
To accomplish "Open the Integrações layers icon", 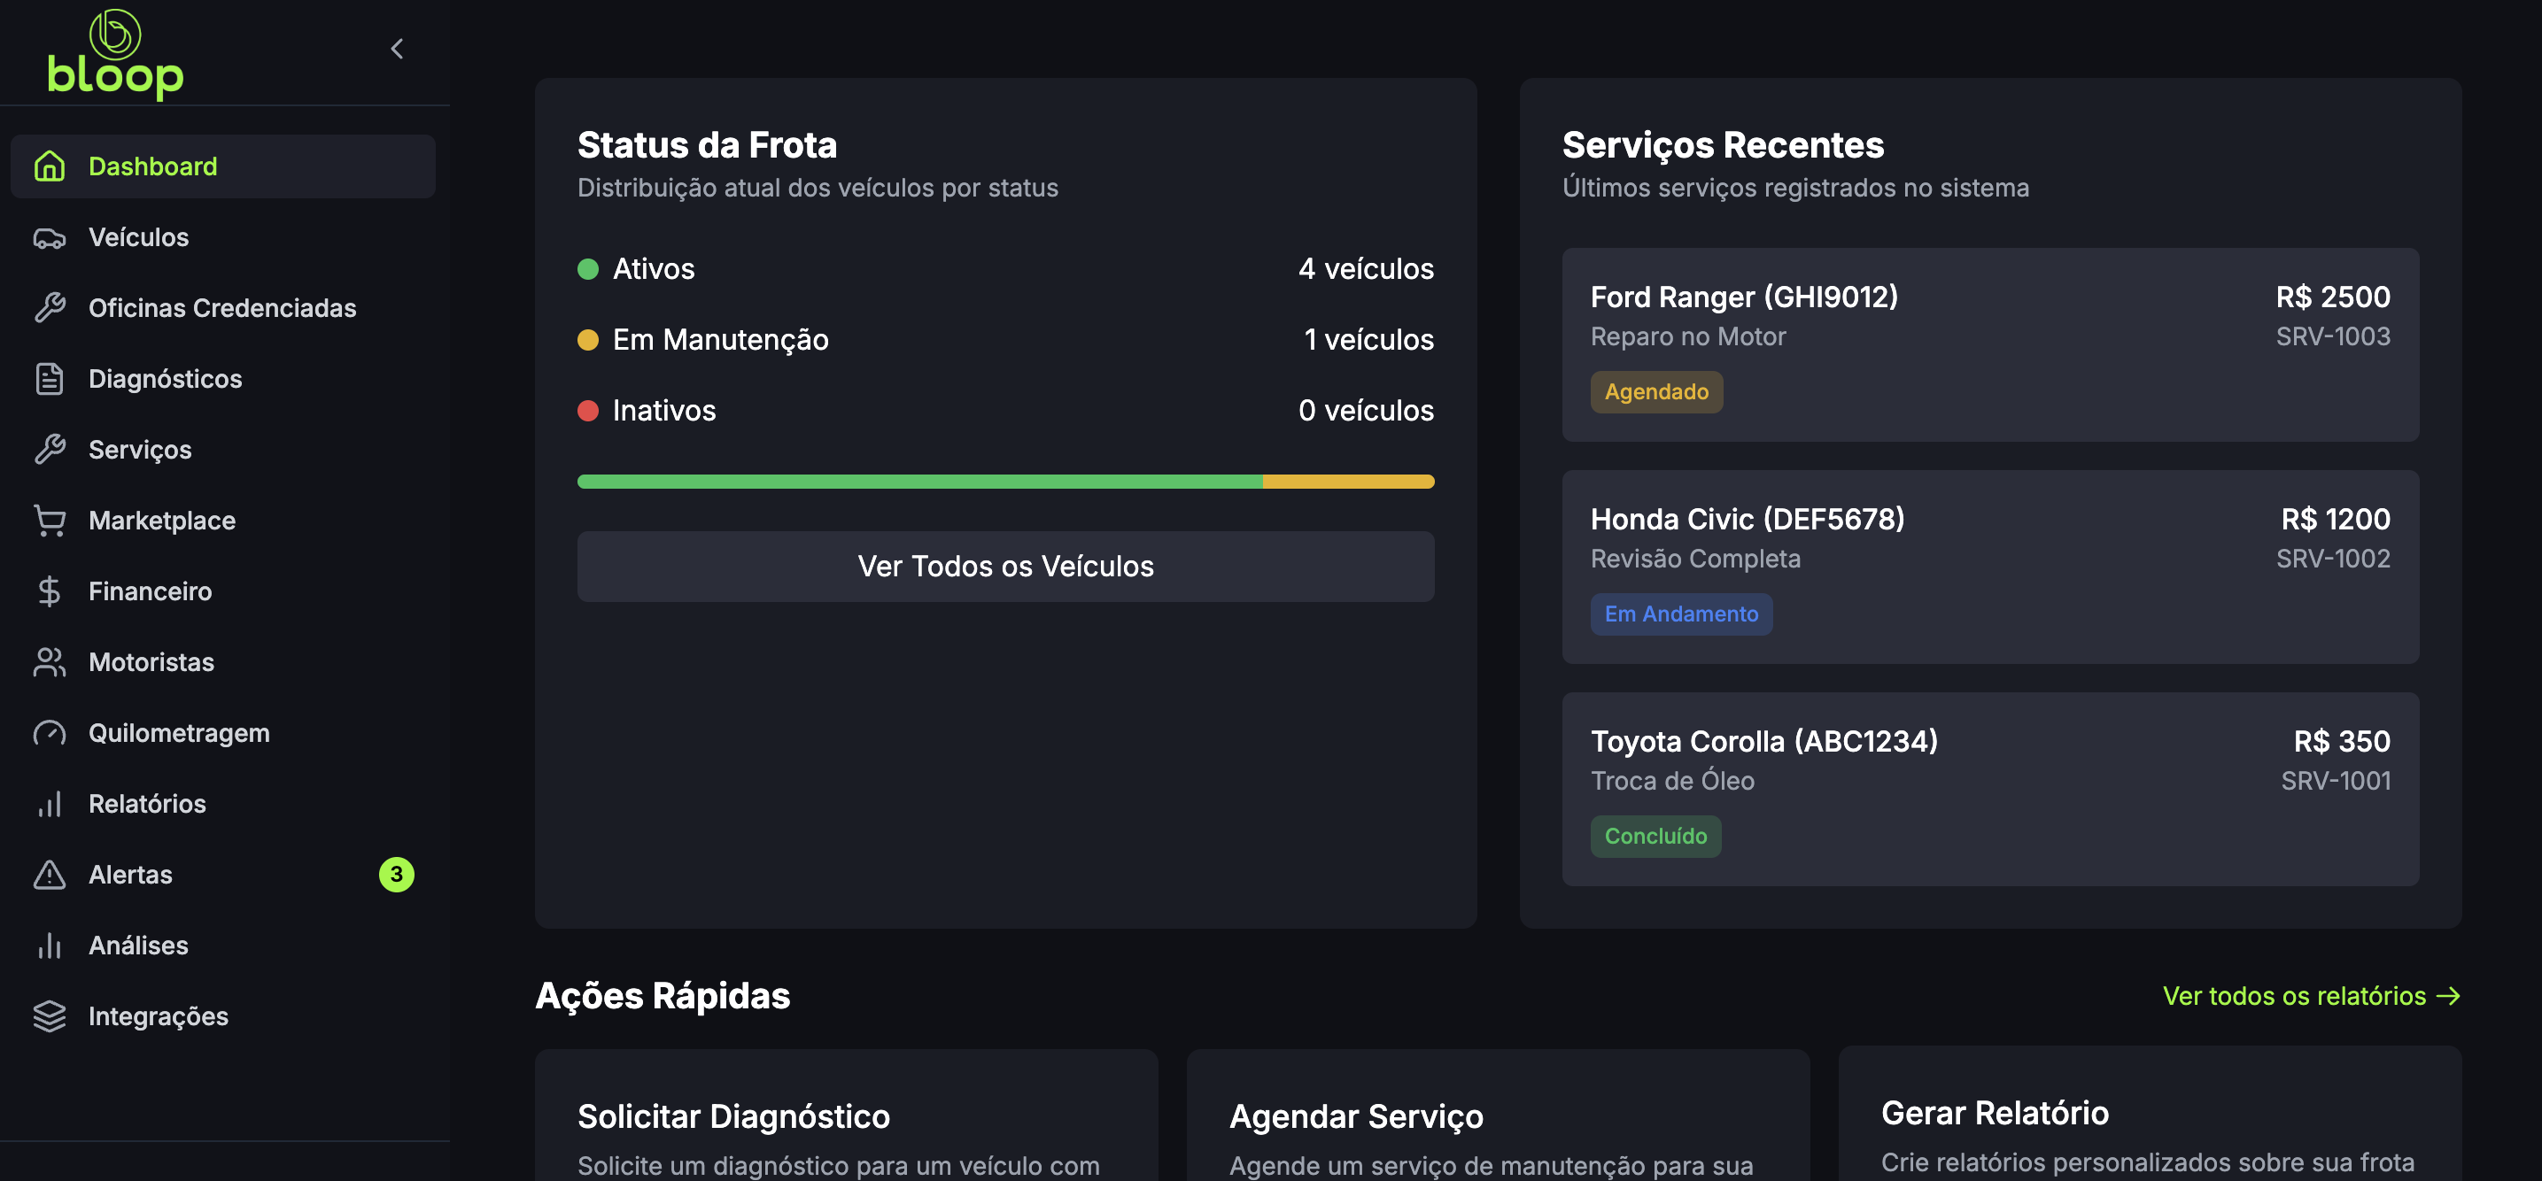I will click(50, 1015).
